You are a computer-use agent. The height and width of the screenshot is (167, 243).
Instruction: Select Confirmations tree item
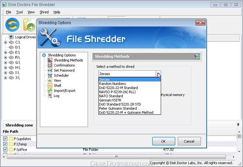64,65
